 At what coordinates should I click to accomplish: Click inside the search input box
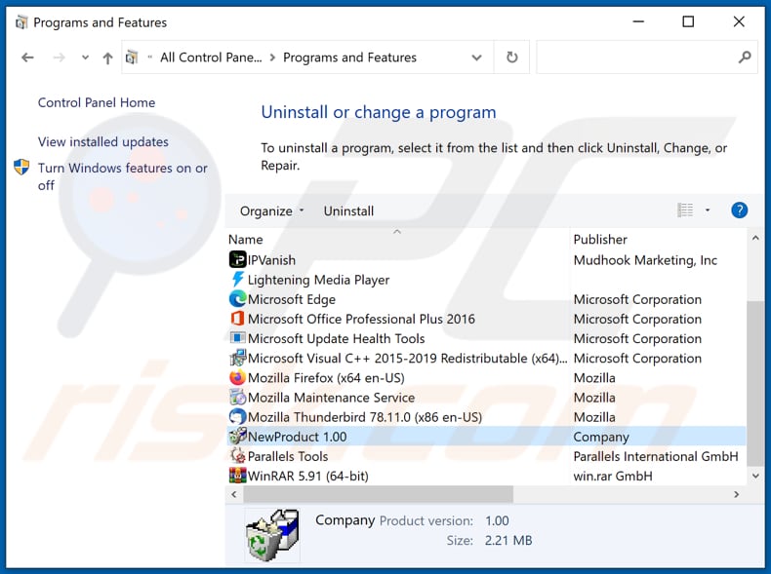click(x=636, y=57)
